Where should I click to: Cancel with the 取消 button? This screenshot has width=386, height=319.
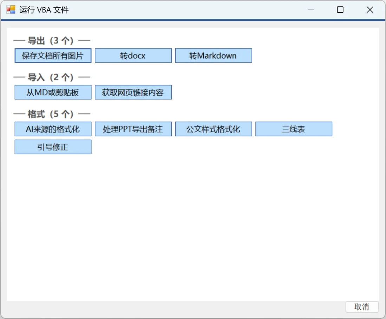(362, 307)
